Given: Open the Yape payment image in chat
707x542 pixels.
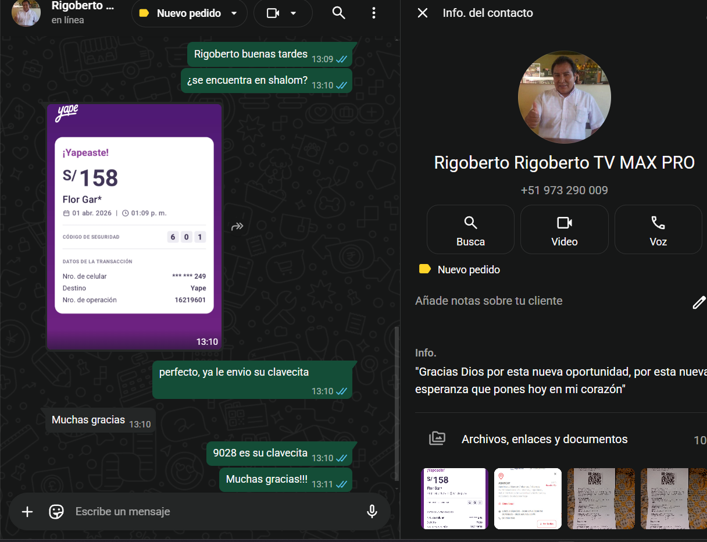Looking at the screenshot, I should click(134, 227).
